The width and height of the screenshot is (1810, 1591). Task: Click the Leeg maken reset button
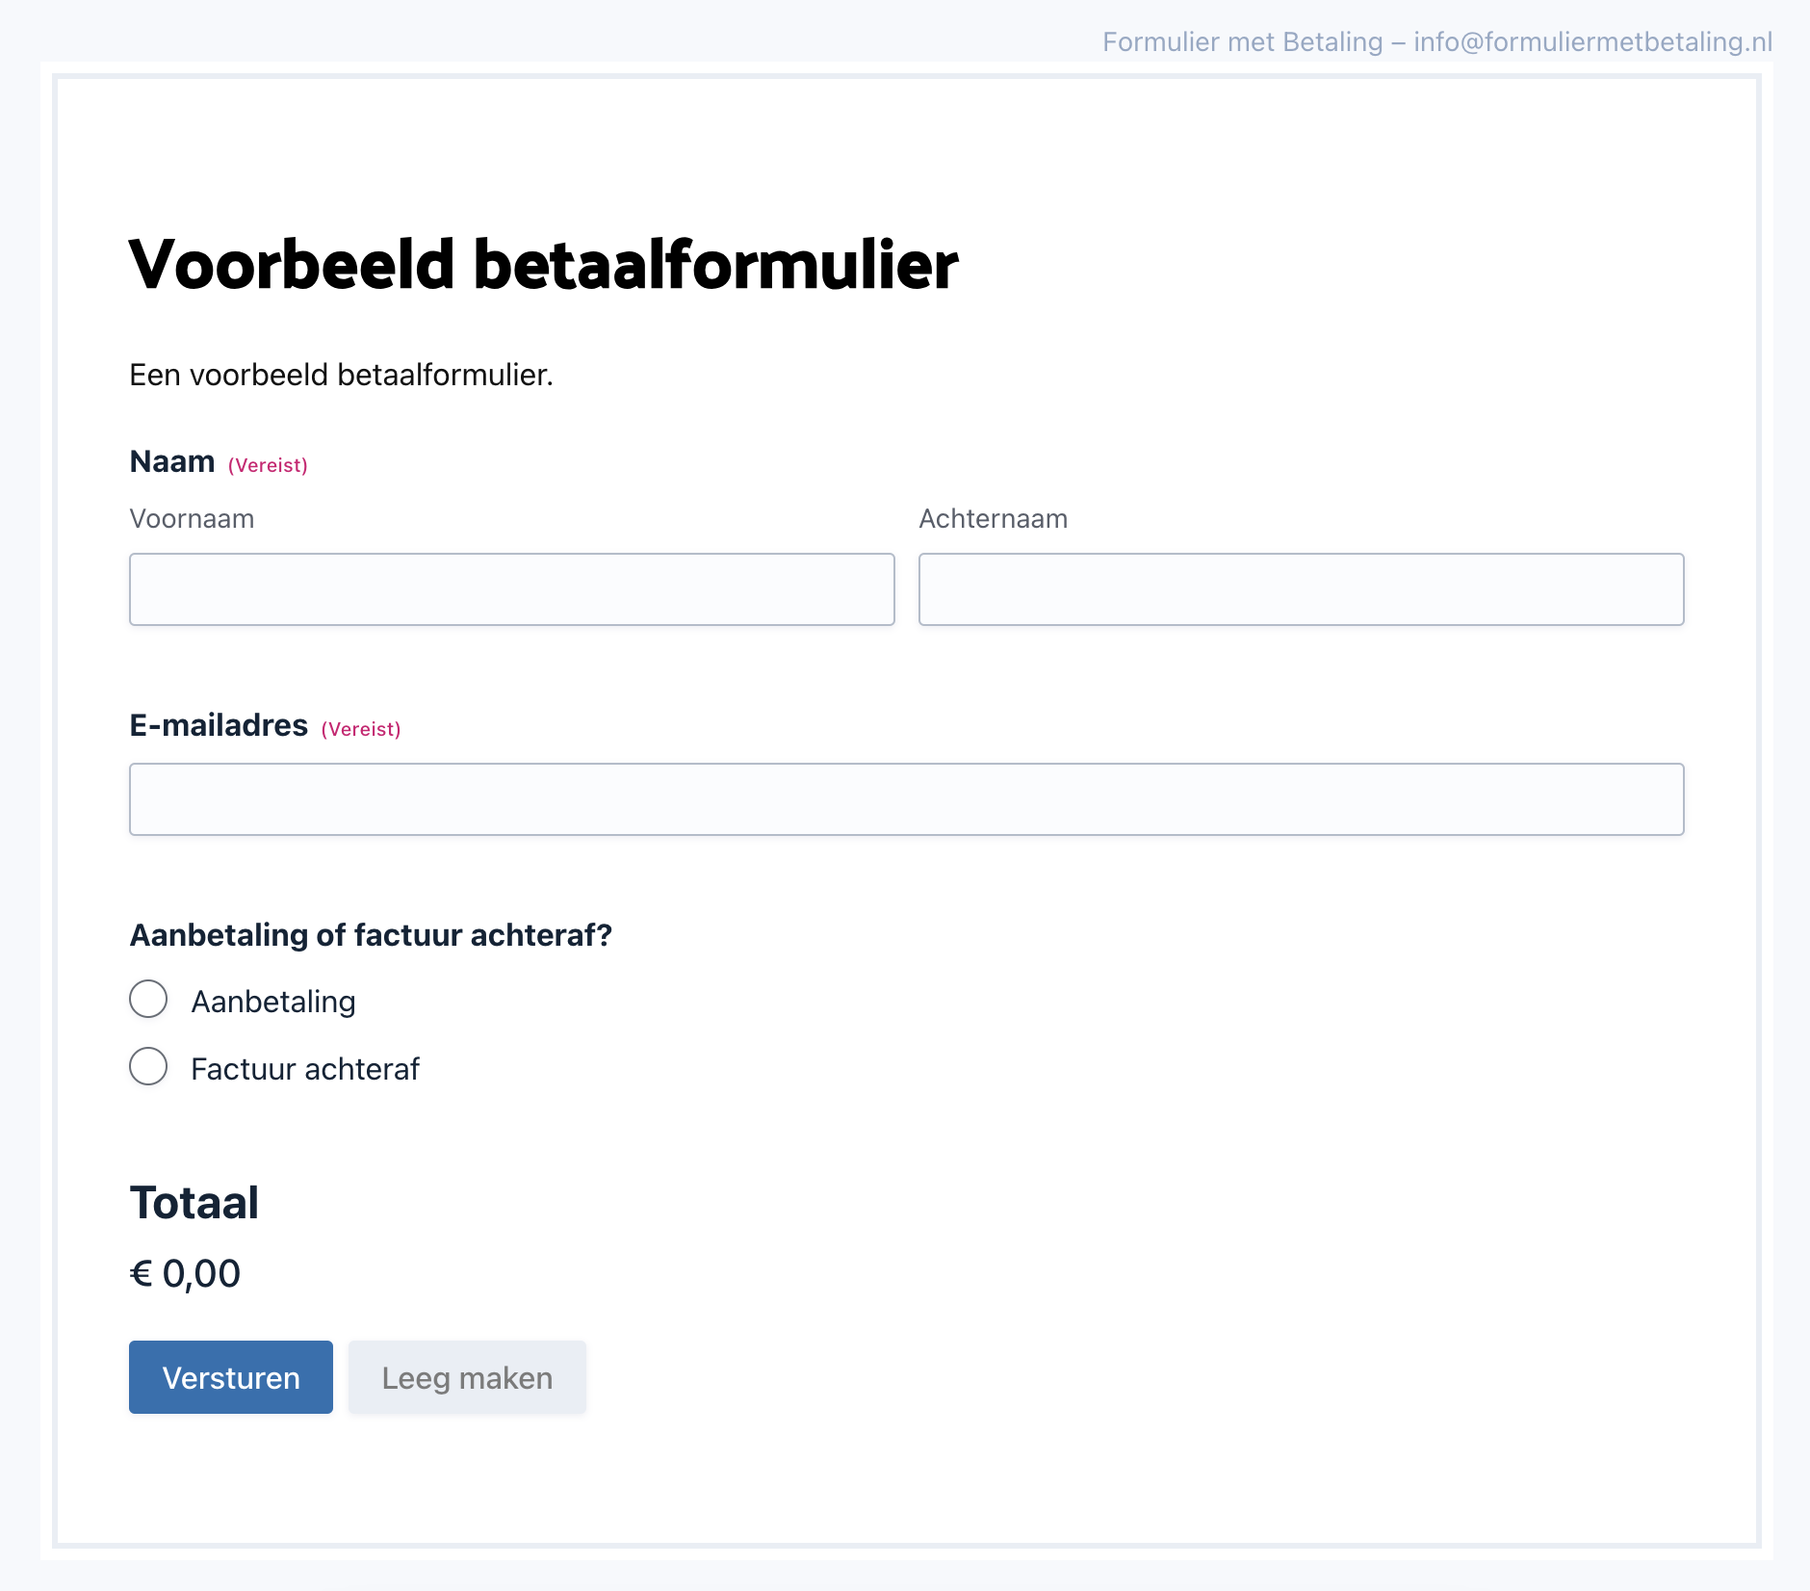tap(467, 1377)
